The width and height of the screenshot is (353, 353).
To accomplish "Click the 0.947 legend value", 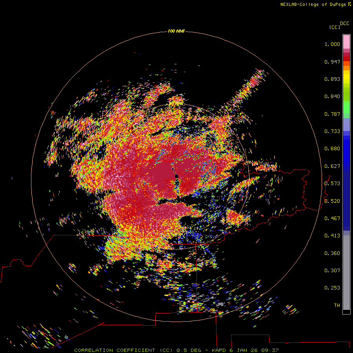I will click(332, 62).
